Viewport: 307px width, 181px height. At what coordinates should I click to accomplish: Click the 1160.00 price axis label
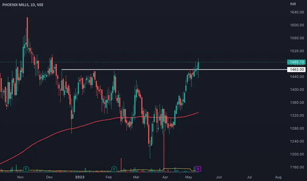pyautogui.click(x=297, y=167)
